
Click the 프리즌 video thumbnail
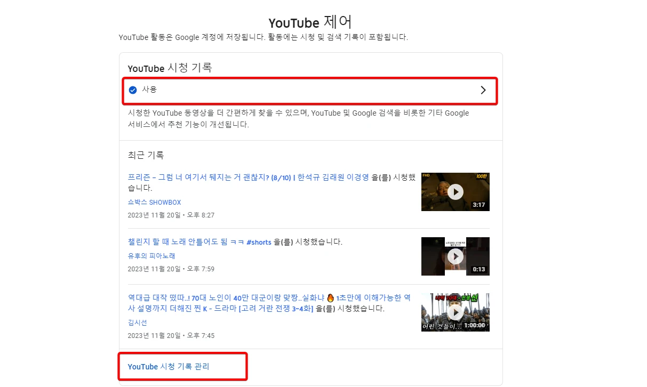(455, 192)
